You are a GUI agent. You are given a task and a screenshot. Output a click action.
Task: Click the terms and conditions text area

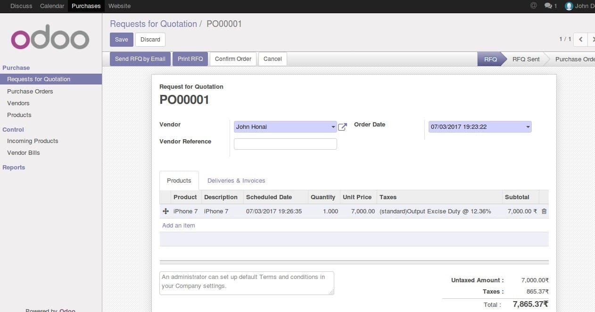pyautogui.click(x=247, y=283)
